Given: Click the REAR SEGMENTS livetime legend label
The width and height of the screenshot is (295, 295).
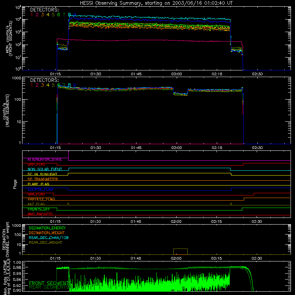Looking at the screenshot, I should (x=49, y=287).
